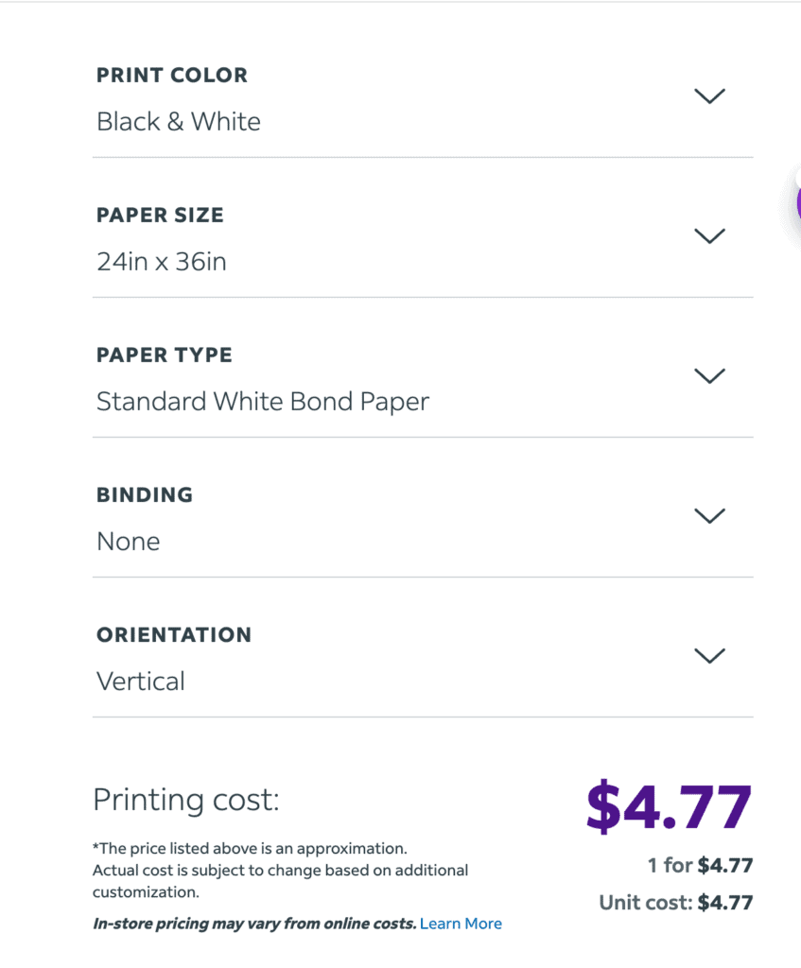
Task: Select the 'Black & White' print color value
Action: (x=178, y=121)
